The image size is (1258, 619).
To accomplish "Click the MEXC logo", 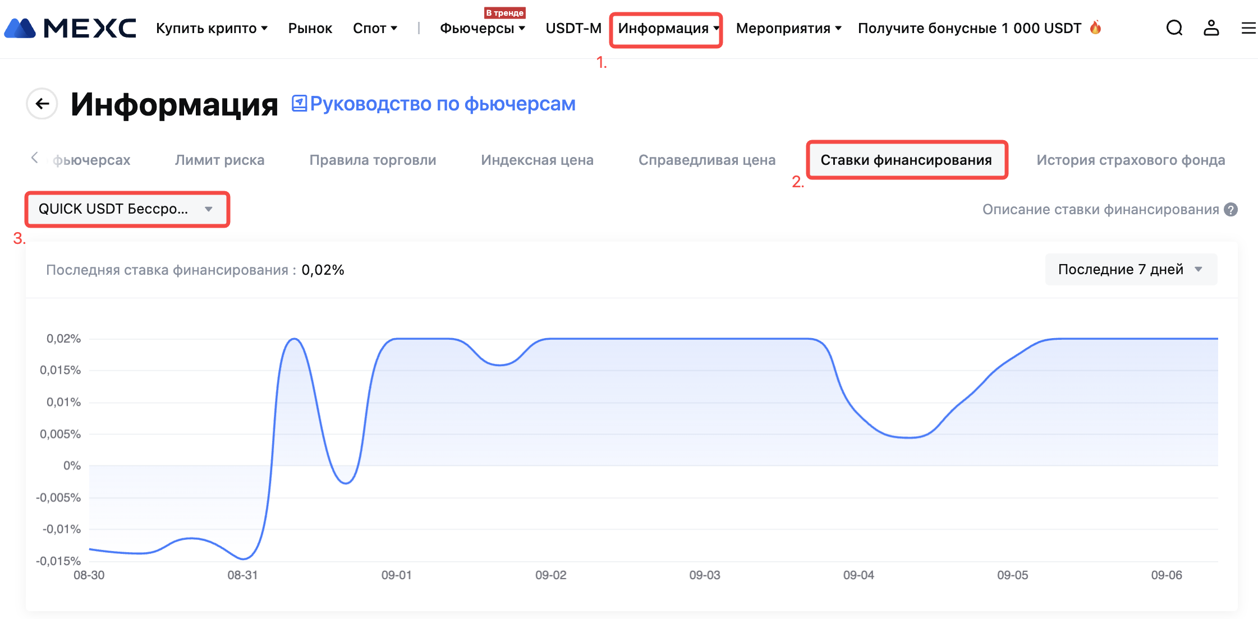I will 70,28.
